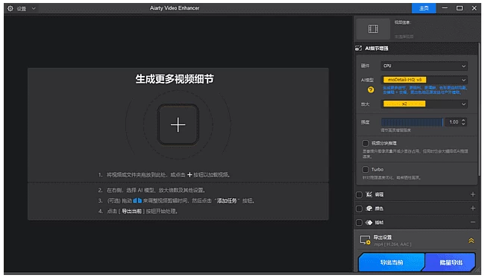
Task: Open the moDetail-HQ v3 AI model dropdown
Action: [x=424, y=80]
